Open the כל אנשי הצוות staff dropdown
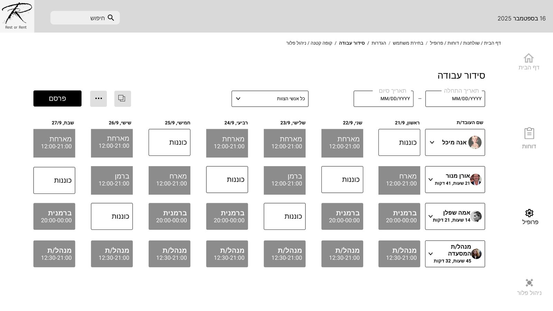The image size is (553, 311). click(x=270, y=99)
